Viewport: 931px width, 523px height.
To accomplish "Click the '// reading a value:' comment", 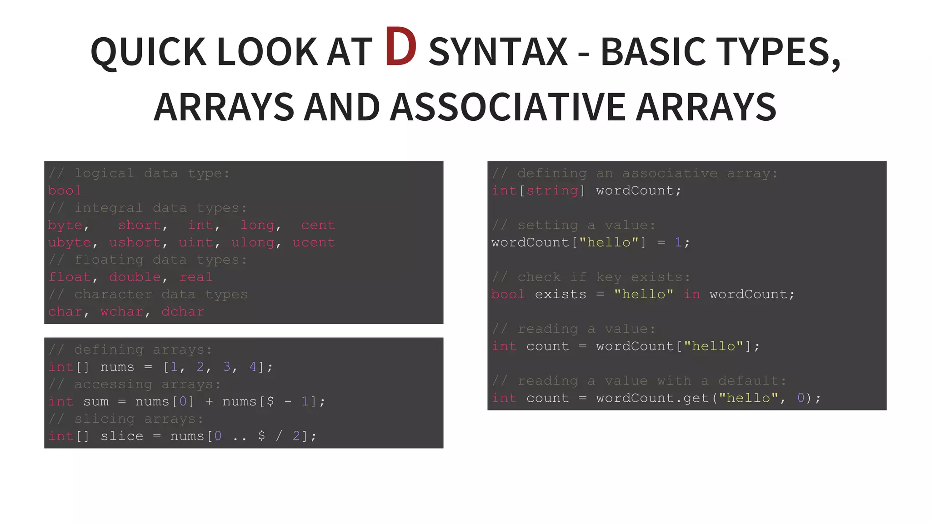I will point(573,329).
